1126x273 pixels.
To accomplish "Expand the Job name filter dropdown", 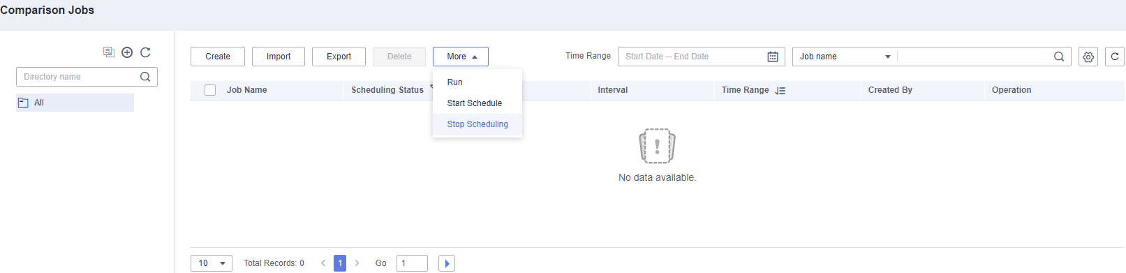I will (845, 57).
